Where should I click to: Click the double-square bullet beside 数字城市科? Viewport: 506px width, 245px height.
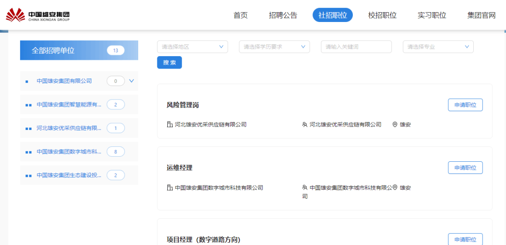pyautogui.click(x=29, y=152)
